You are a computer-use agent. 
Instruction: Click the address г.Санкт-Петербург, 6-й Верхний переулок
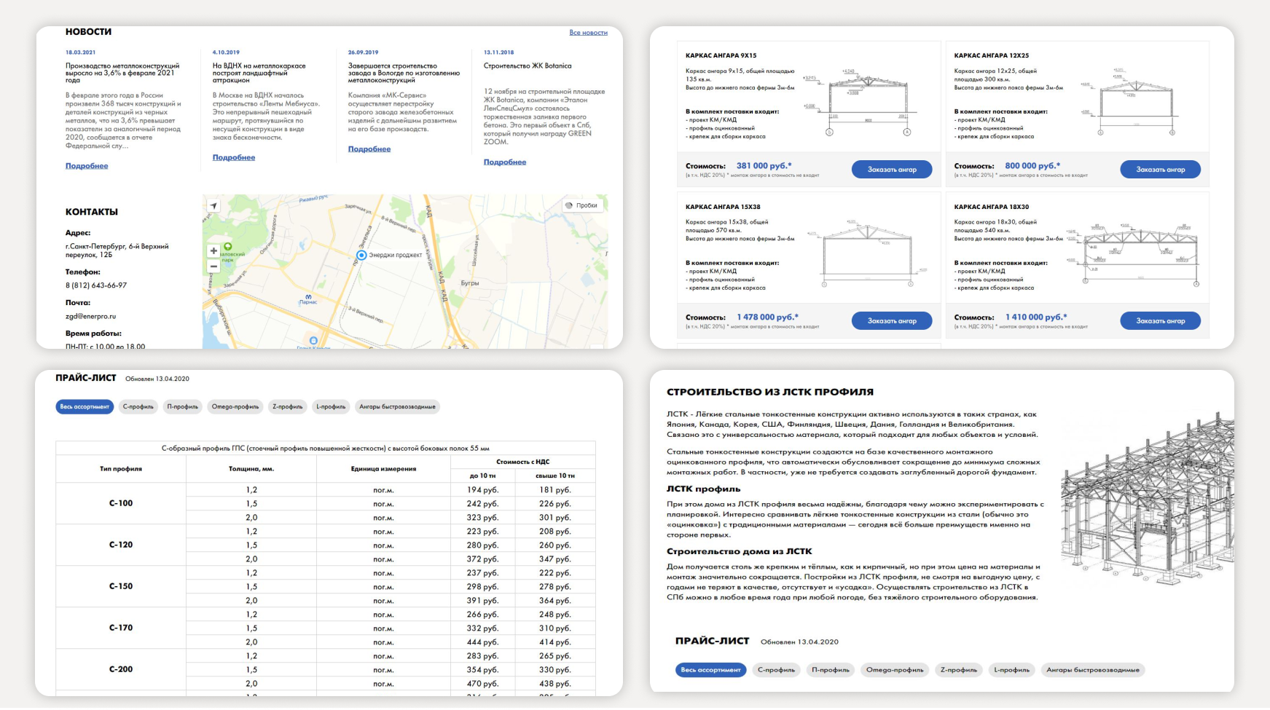[x=117, y=251]
